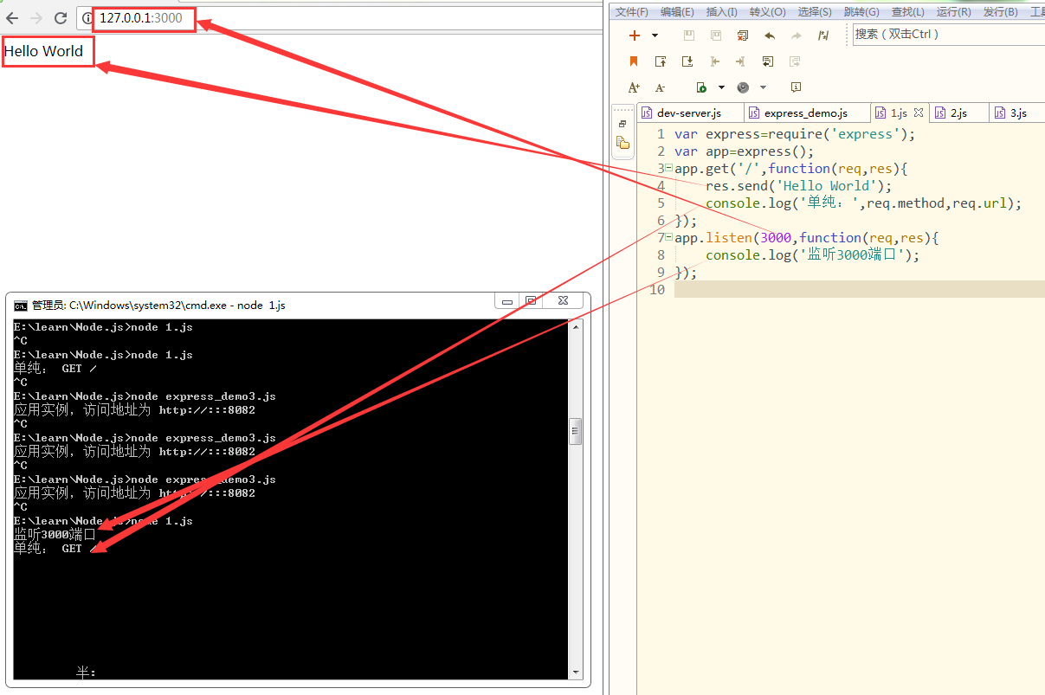Open the run-in-browser dropdown arrow

pos(763,87)
